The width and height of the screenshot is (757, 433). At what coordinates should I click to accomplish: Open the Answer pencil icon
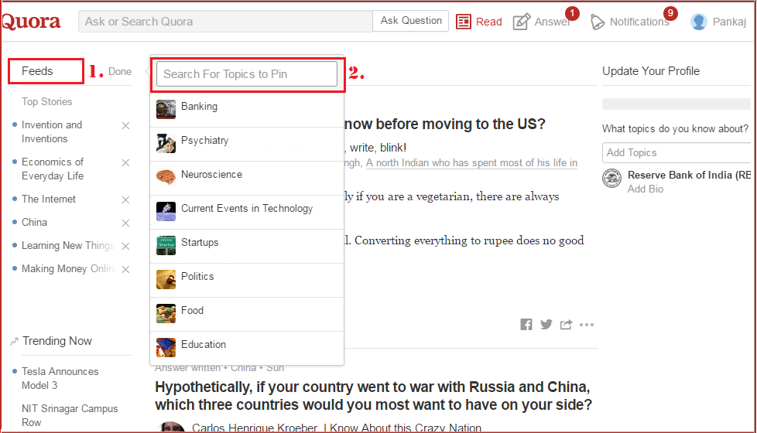click(522, 22)
